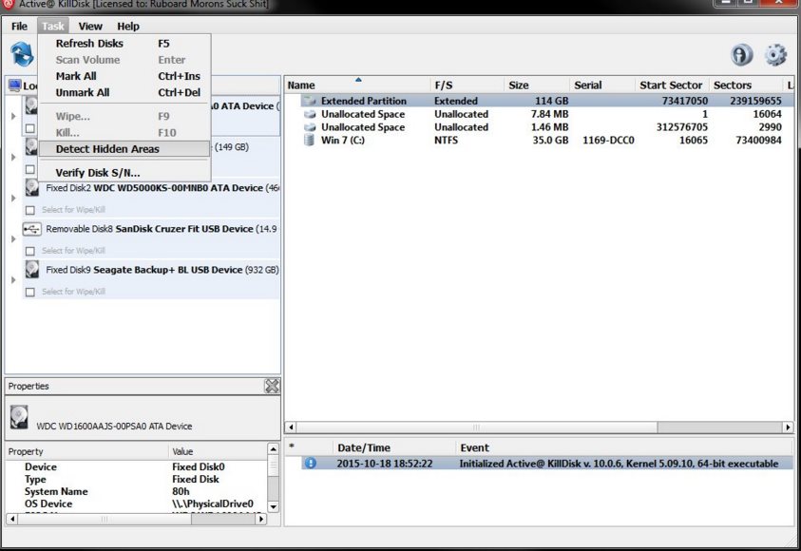The width and height of the screenshot is (801, 551).
Task: Open the About info icon
Action: 741,55
